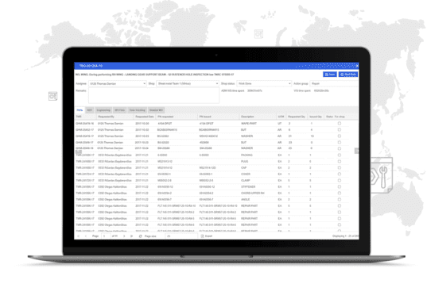Jump to first page arrow
This screenshot has height=299, width=427.
pyautogui.click(x=79, y=236)
